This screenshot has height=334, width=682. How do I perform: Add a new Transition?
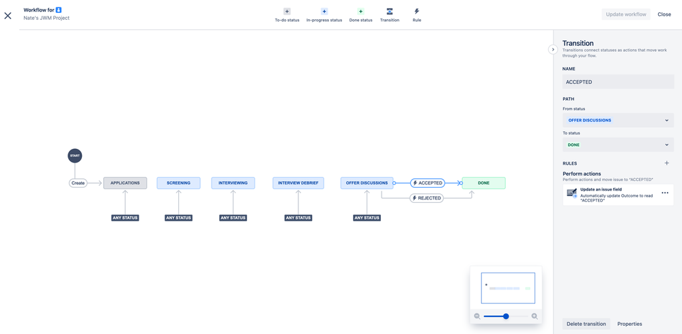tap(389, 15)
